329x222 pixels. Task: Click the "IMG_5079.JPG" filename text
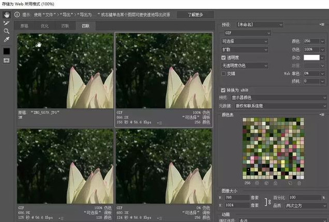pyautogui.click(x=45, y=113)
